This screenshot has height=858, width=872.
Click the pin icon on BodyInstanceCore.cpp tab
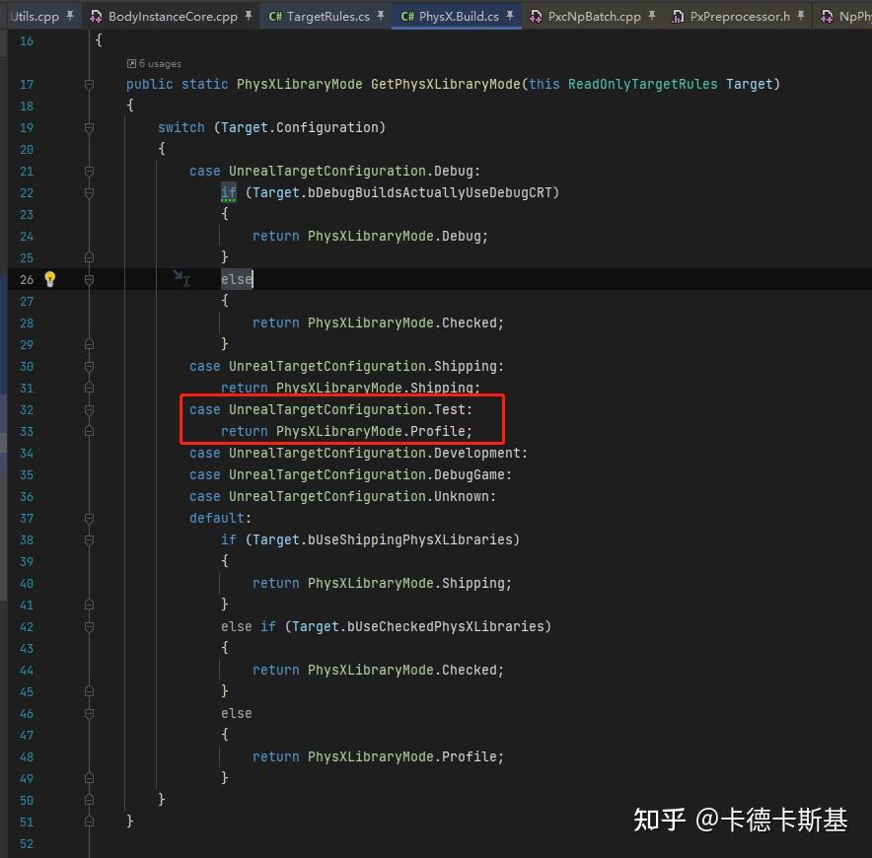click(248, 16)
